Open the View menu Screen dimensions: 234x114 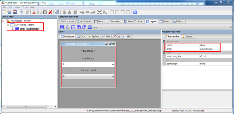point(17,7)
